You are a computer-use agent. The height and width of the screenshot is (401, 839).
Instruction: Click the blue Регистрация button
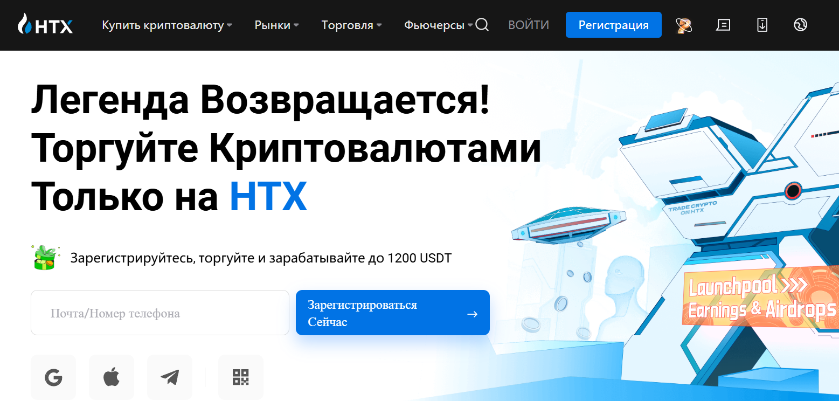614,25
